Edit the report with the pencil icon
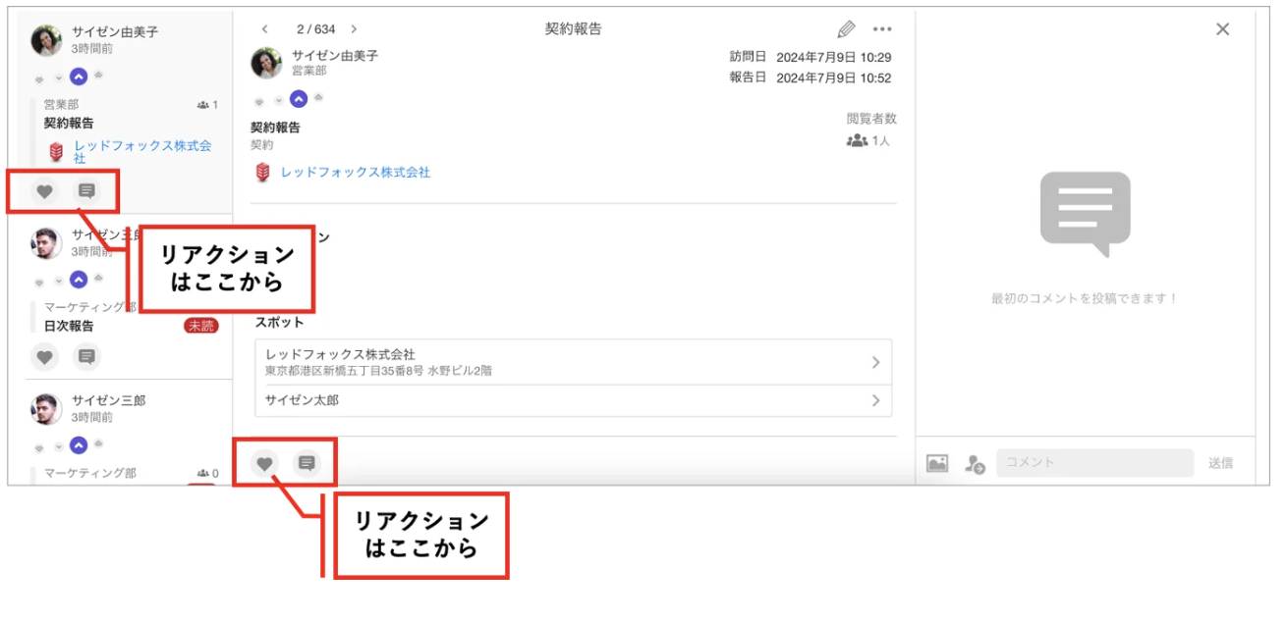The height and width of the screenshot is (622, 1287). click(x=846, y=29)
